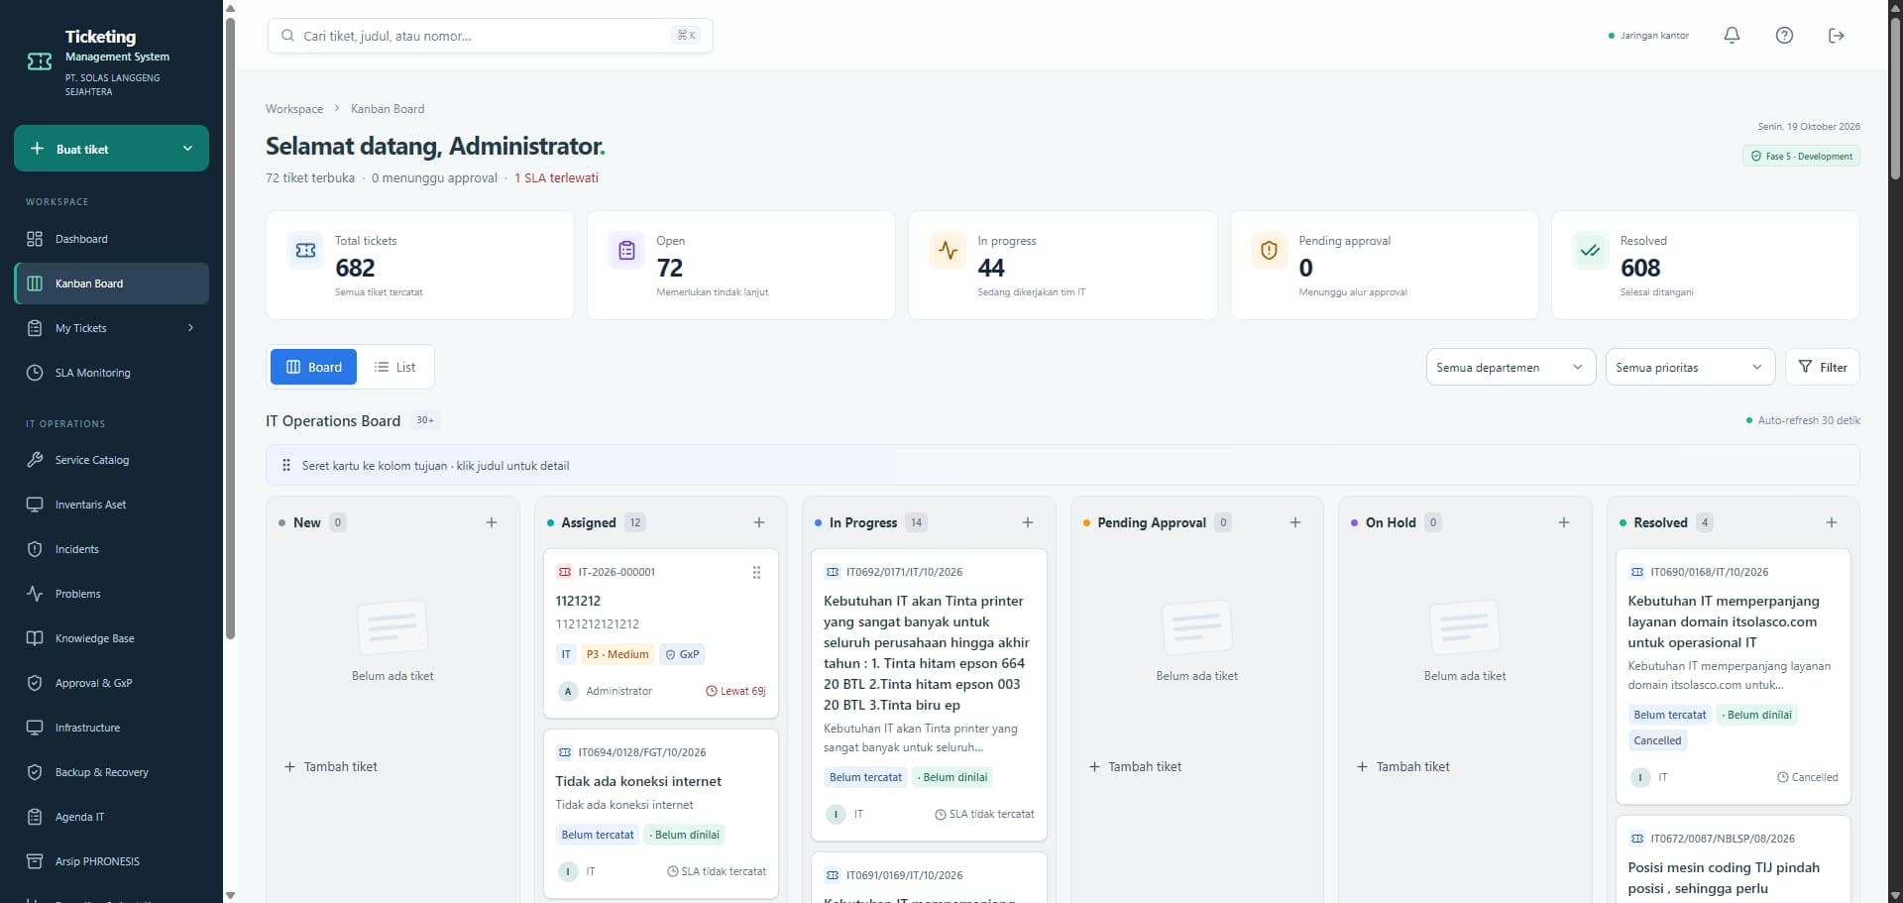Open Incidents in sidebar

point(111,549)
